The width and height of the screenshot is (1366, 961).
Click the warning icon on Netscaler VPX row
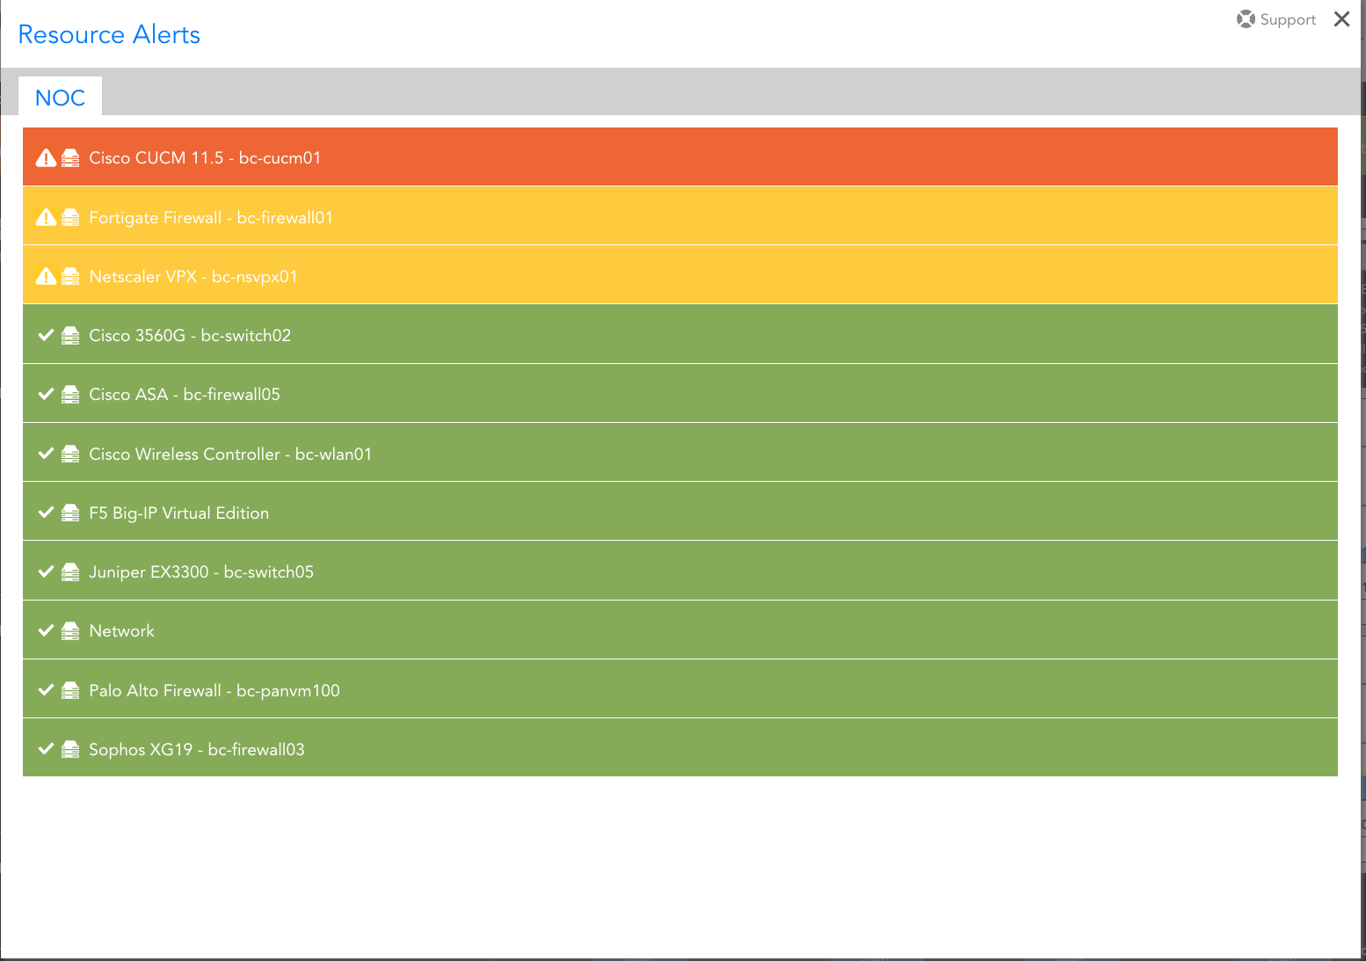pos(46,276)
